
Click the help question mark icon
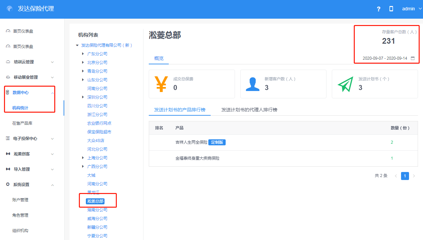tap(378, 9)
